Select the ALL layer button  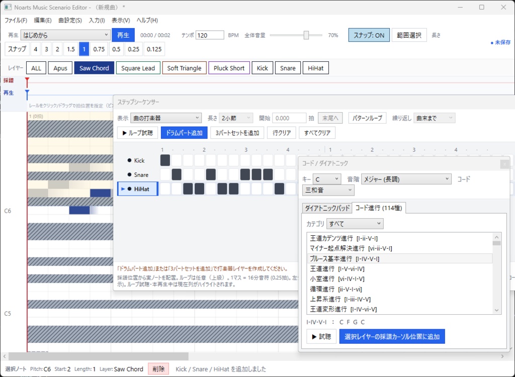(36, 68)
